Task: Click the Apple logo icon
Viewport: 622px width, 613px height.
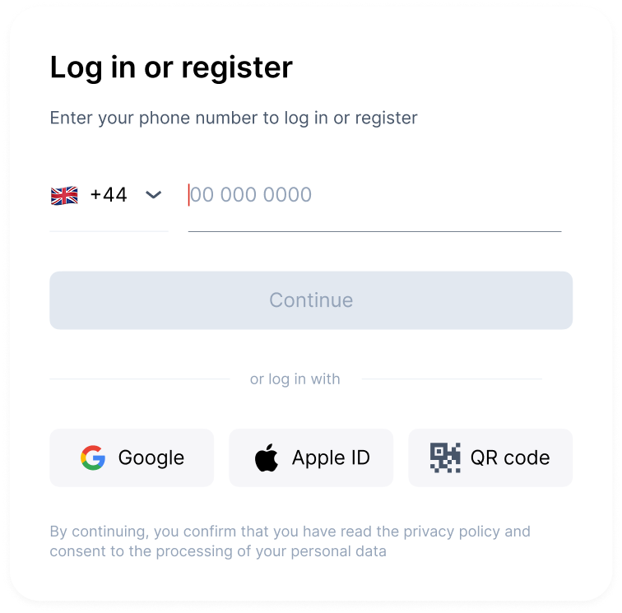Action: 267,457
